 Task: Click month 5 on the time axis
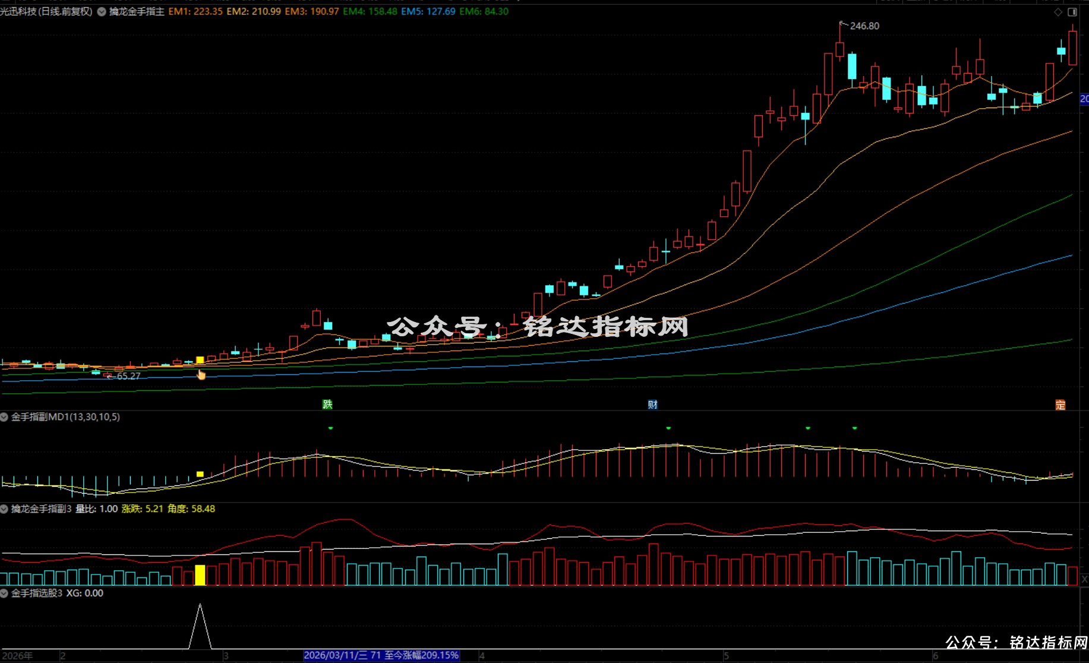coord(726,656)
